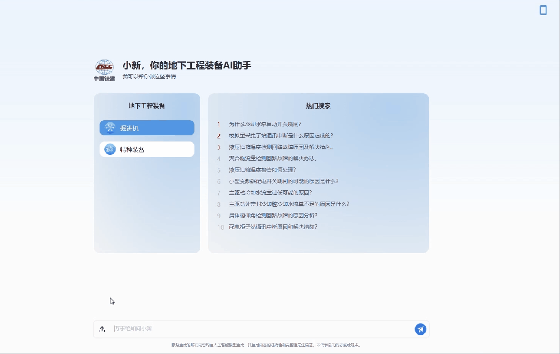The image size is (560, 354).
Task: Choose hot search 4 about 聚合物流量检测
Action: pyautogui.click(x=273, y=159)
